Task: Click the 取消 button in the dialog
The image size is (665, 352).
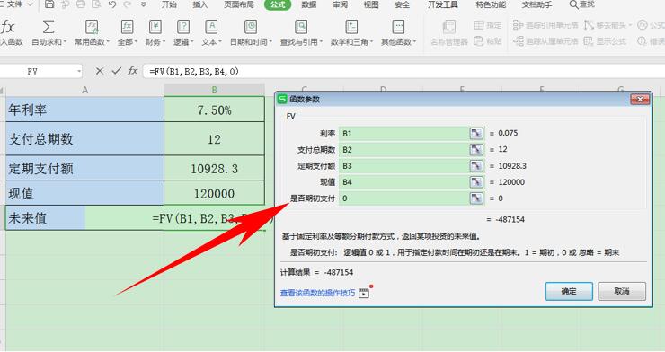Action: tap(622, 291)
